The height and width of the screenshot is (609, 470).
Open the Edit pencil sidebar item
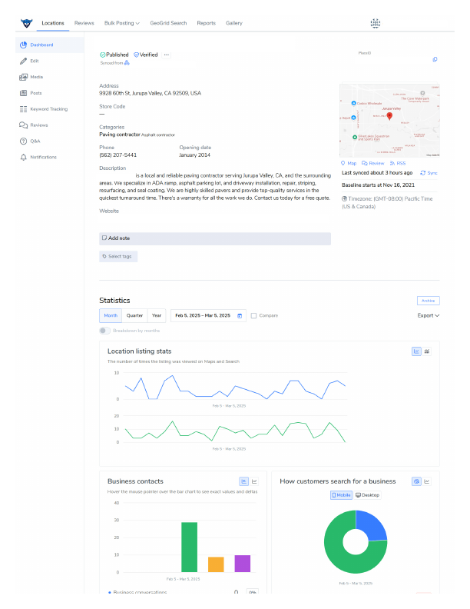click(29, 61)
